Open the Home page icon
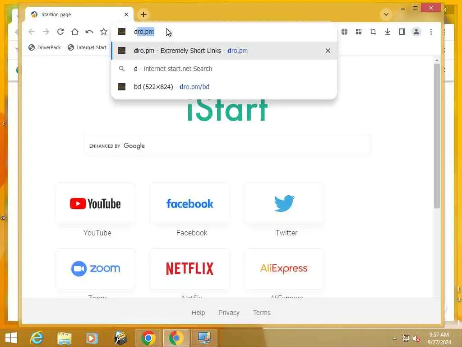The image size is (462, 347). [75, 32]
